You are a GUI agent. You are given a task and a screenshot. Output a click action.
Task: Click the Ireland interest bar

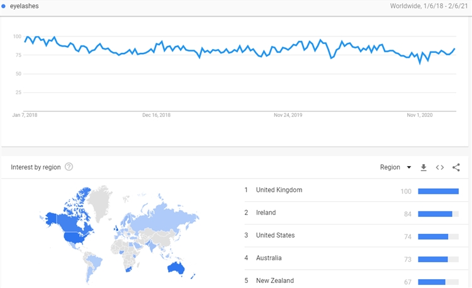(435, 214)
